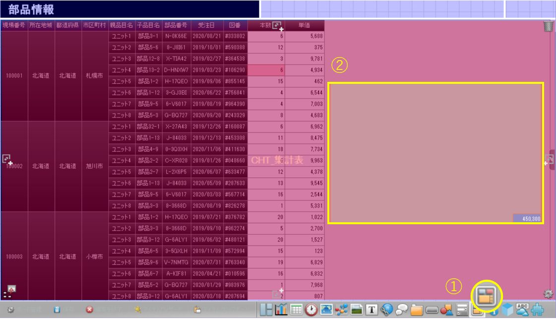The width and height of the screenshot is (556, 319).
Task: Click the 450,300 total value cell
Action: (528, 218)
